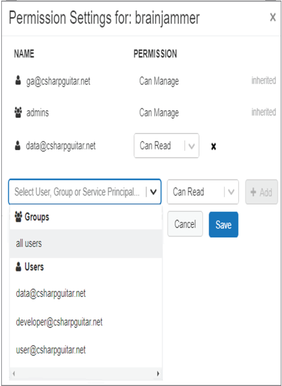Open Can Read dropdown for data@csharpguitar.net
This screenshot has width=282, height=386.
(166, 145)
